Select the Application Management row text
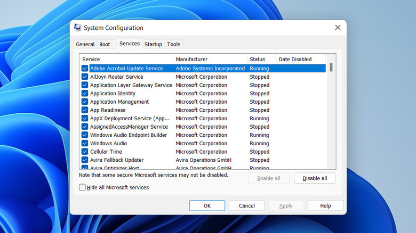 pyautogui.click(x=119, y=102)
